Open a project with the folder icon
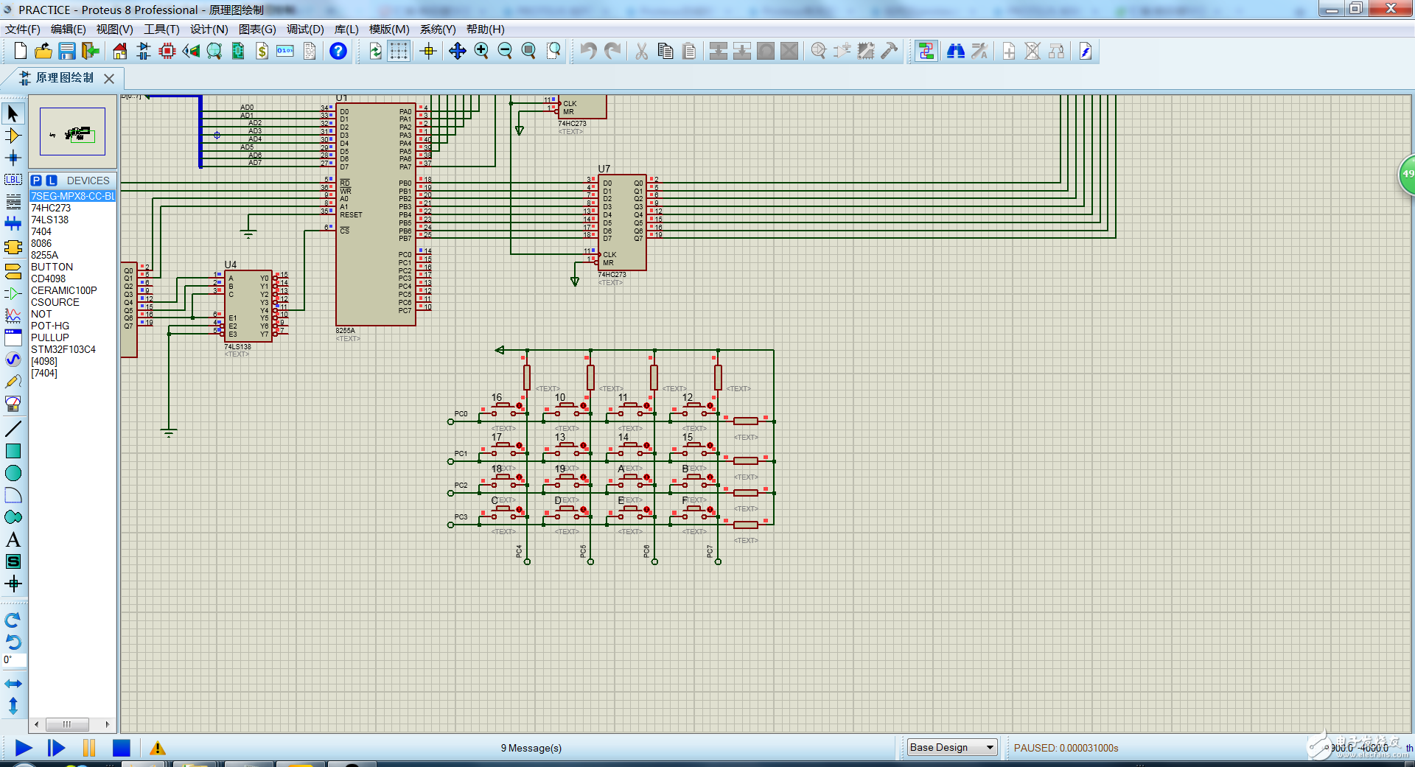Image resolution: width=1415 pixels, height=767 pixels. [x=43, y=51]
